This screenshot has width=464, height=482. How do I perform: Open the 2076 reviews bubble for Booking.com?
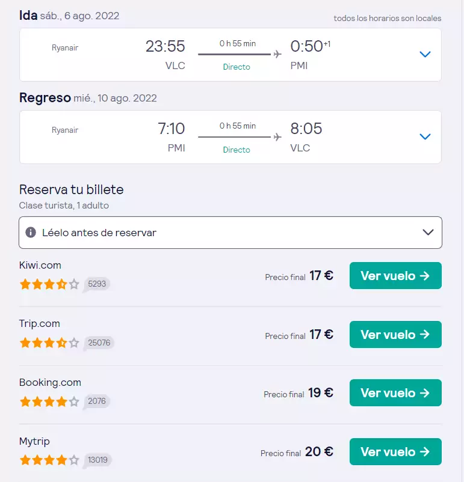[96, 401]
